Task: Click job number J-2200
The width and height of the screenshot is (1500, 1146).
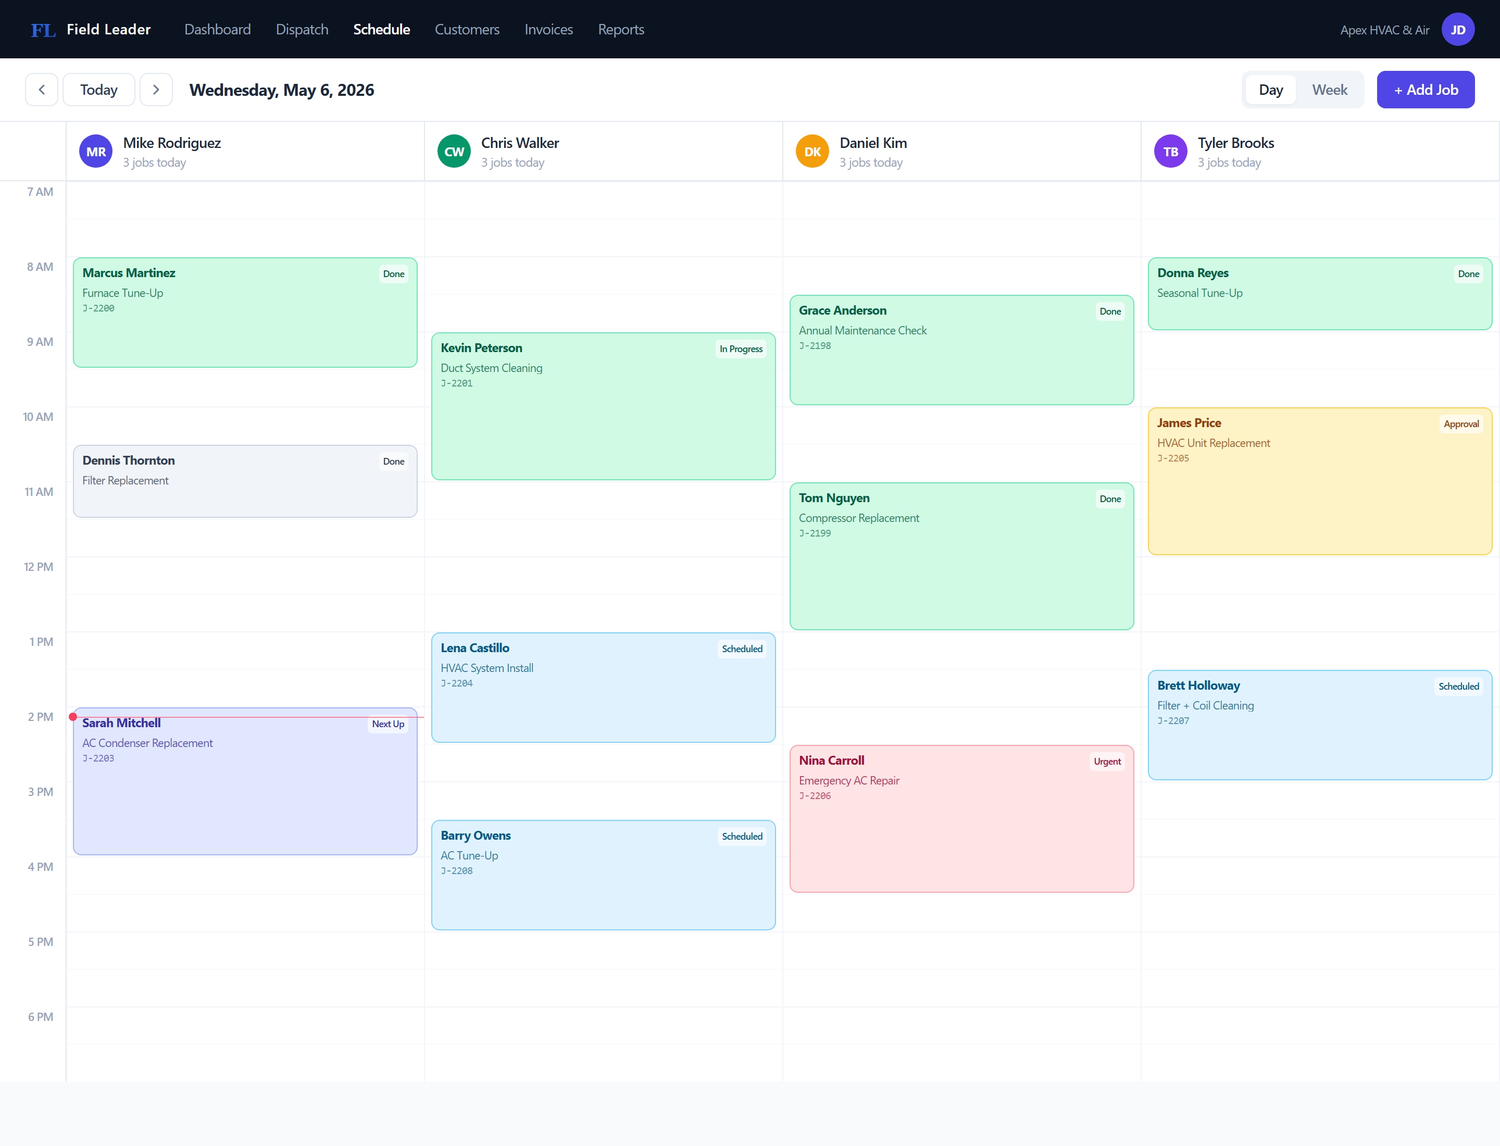Action: pyautogui.click(x=98, y=308)
